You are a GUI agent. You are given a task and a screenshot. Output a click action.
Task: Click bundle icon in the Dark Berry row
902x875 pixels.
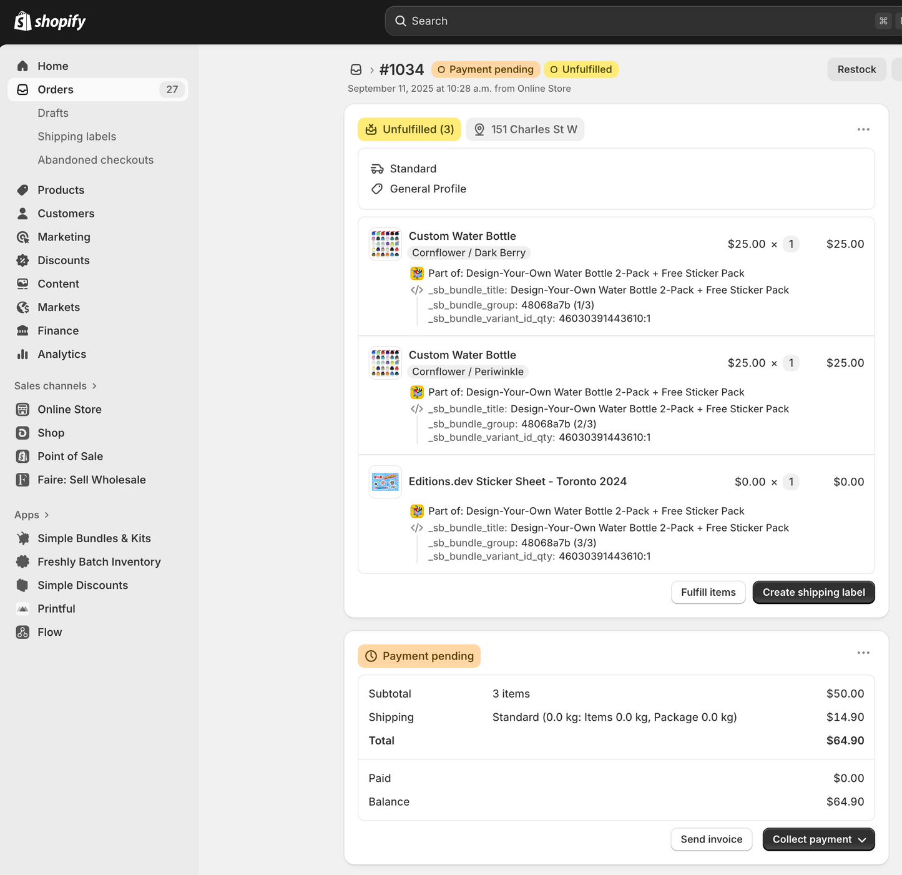(417, 274)
